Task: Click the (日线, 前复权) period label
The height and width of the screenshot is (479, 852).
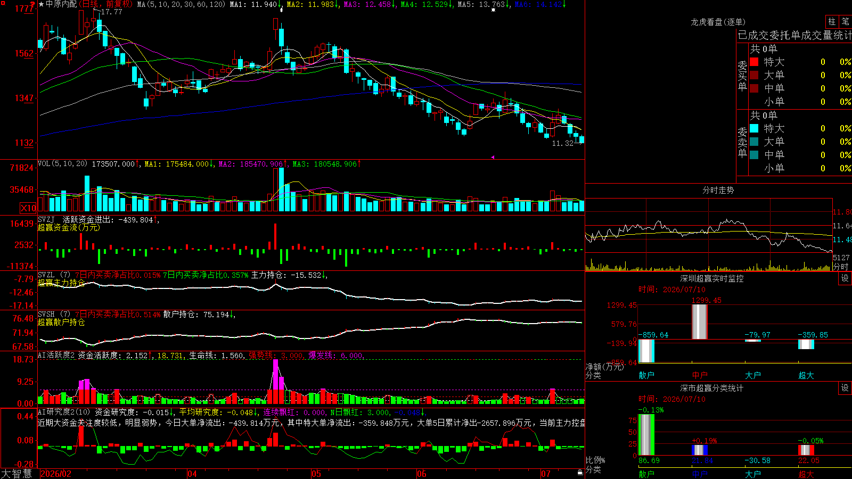Action: [x=105, y=4]
